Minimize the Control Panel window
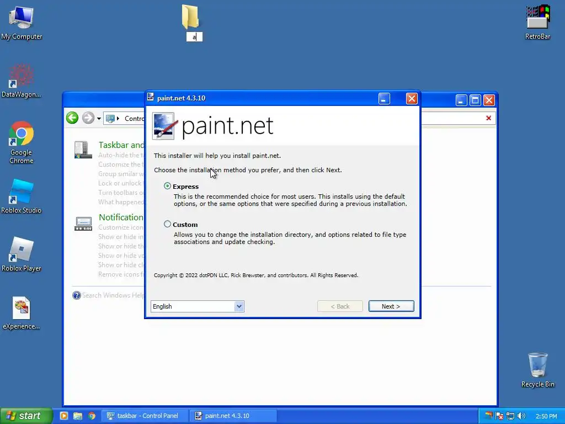The height and width of the screenshot is (424, 565). [461, 100]
